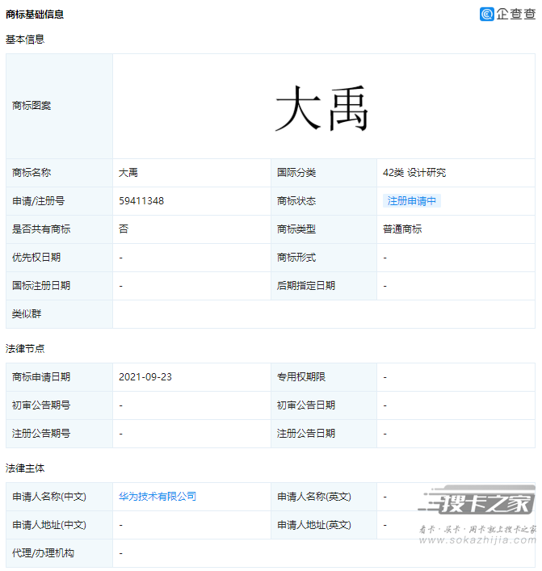Click the 国际注册日期 label

[41, 286]
